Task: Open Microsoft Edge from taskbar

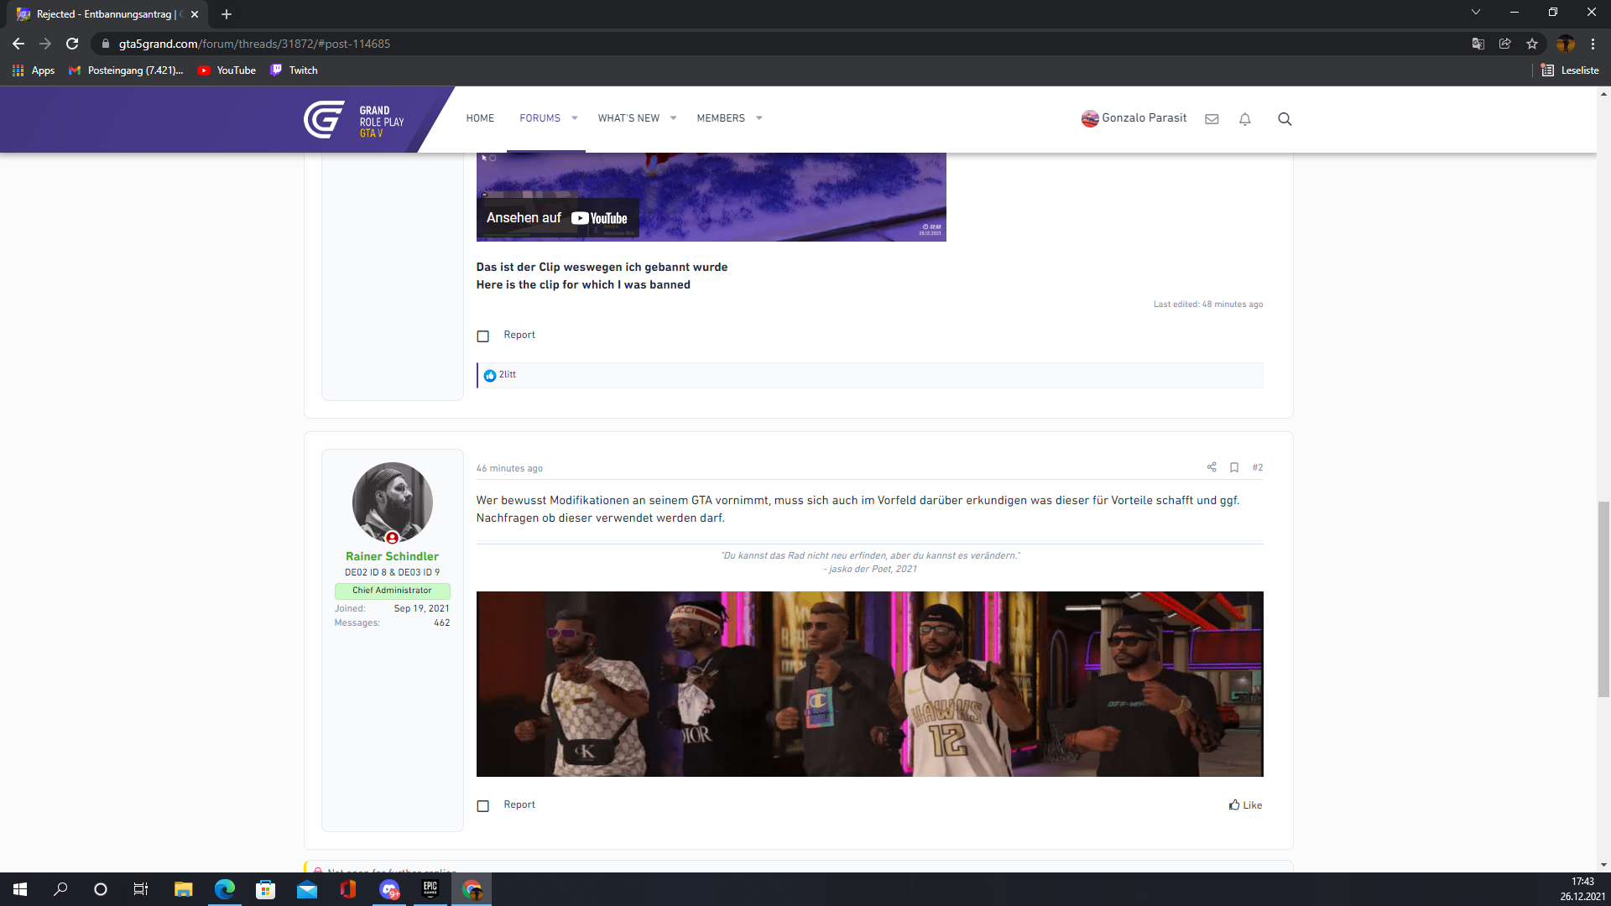Action: coord(224,889)
